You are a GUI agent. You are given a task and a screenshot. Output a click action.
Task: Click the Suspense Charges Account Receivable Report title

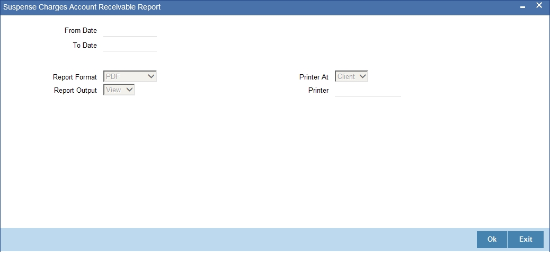[x=82, y=7]
